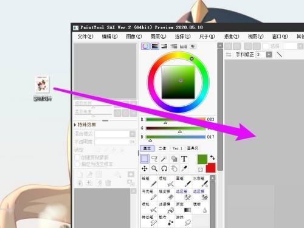Open the 文件(F) menu

[85, 36]
